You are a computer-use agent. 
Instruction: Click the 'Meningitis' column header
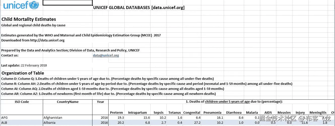tap(318, 113)
